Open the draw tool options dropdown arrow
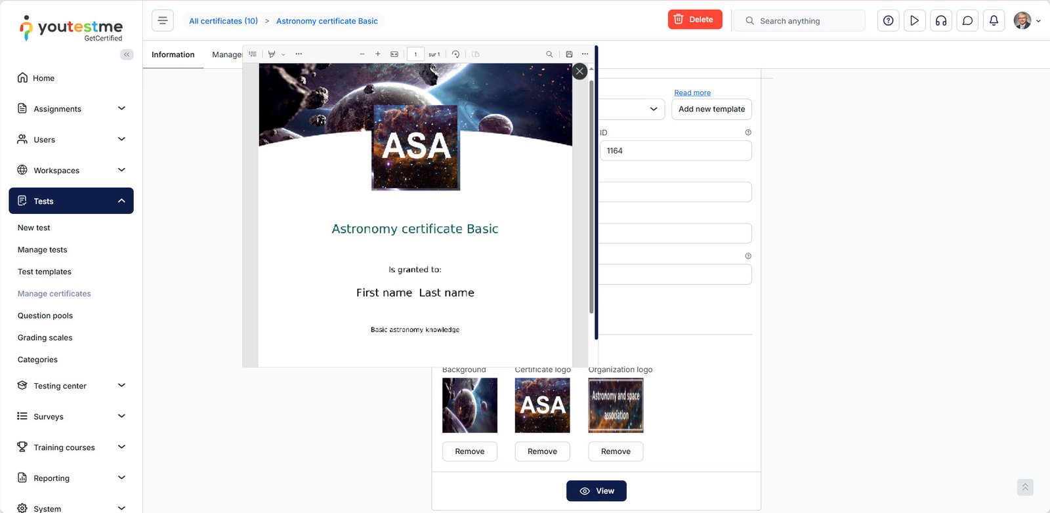 [283, 54]
